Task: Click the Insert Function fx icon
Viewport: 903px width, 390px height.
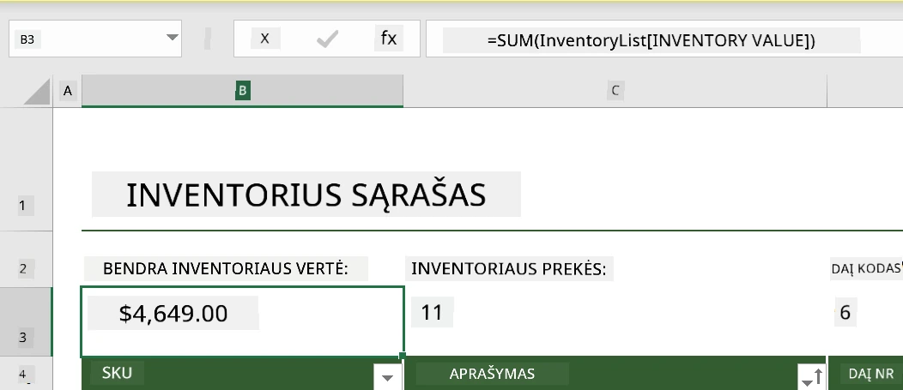Action: point(389,39)
